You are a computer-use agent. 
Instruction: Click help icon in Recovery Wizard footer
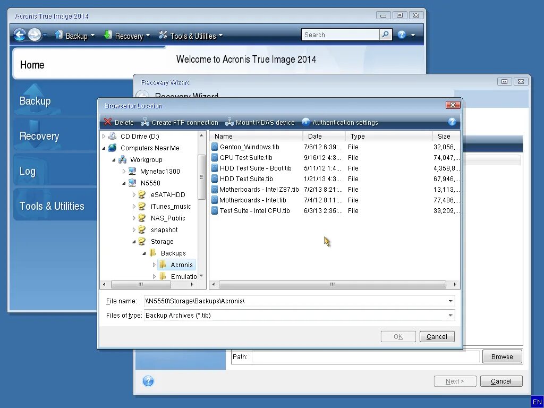point(148,381)
